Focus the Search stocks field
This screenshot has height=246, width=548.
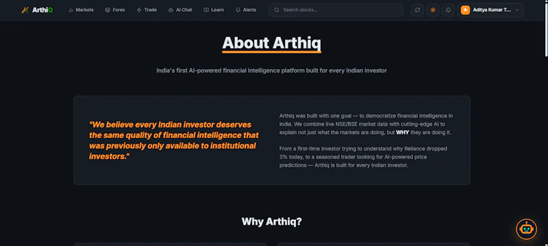click(336, 10)
